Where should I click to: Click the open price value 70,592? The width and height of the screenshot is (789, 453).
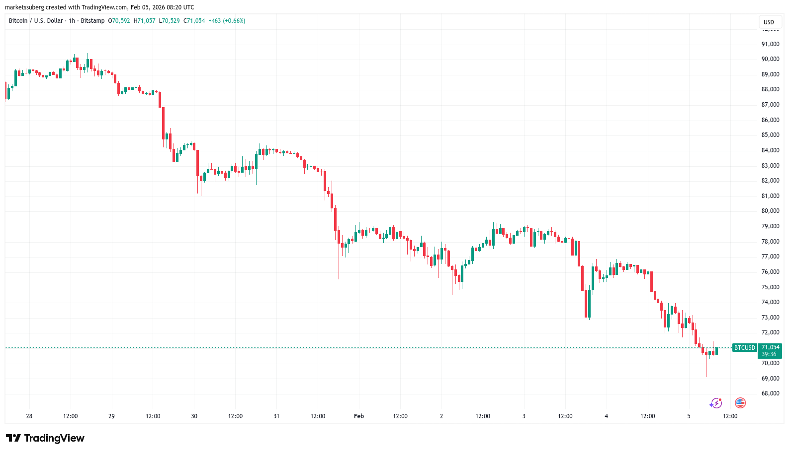click(121, 21)
